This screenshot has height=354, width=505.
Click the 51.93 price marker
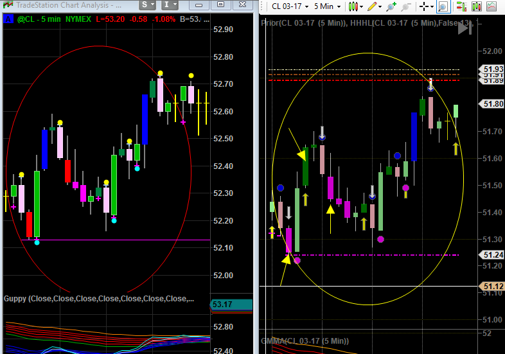[x=492, y=69]
